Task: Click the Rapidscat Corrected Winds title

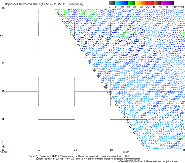Action: (x=44, y=4)
